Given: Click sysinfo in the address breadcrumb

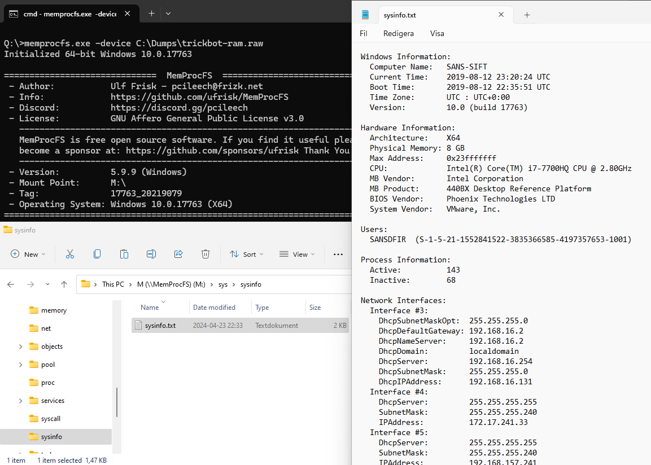Looking at the screenshot, I should 251,284.
